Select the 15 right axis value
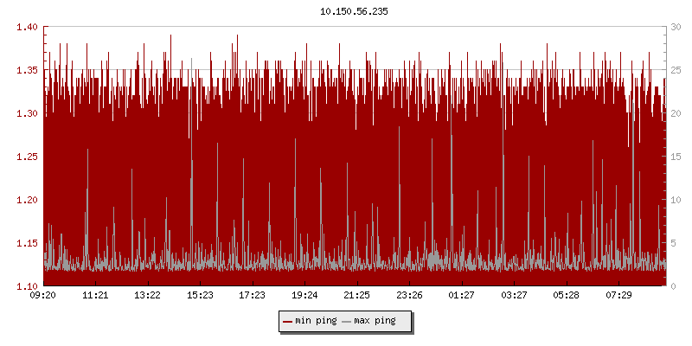 676,157
